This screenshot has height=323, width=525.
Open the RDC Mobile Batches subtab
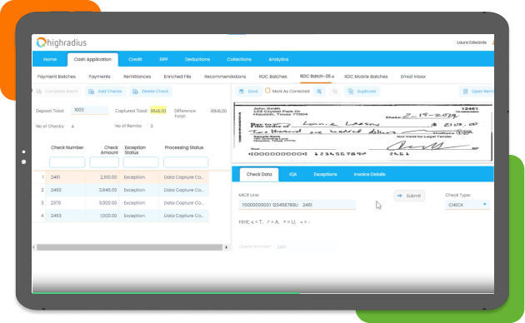click(x=366, y=77)
